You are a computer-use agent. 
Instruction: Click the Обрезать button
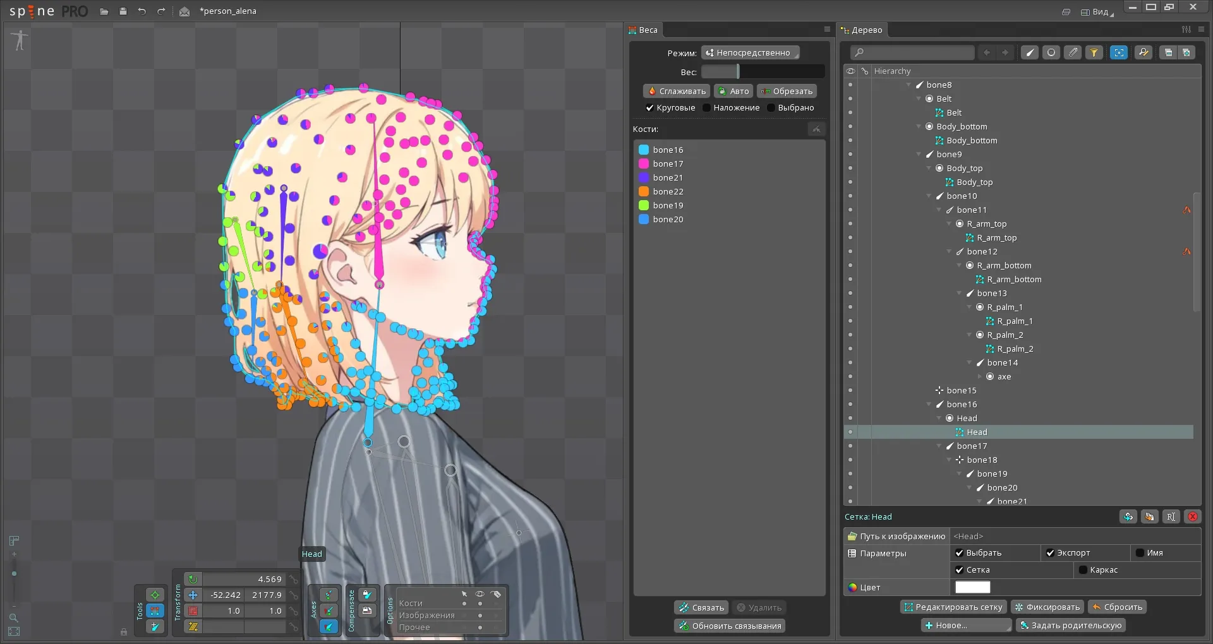tap(787, 91)
